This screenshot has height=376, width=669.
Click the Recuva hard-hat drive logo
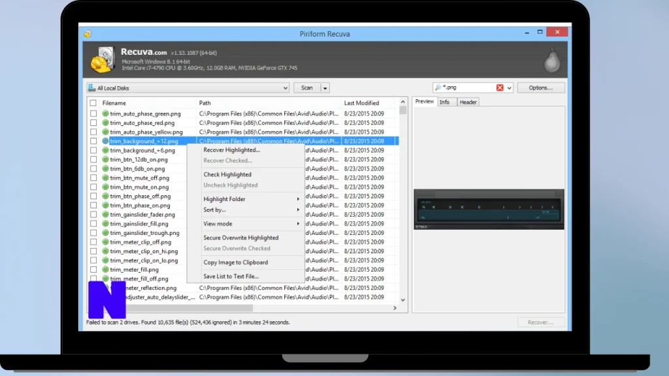click(x=103, y=59)
